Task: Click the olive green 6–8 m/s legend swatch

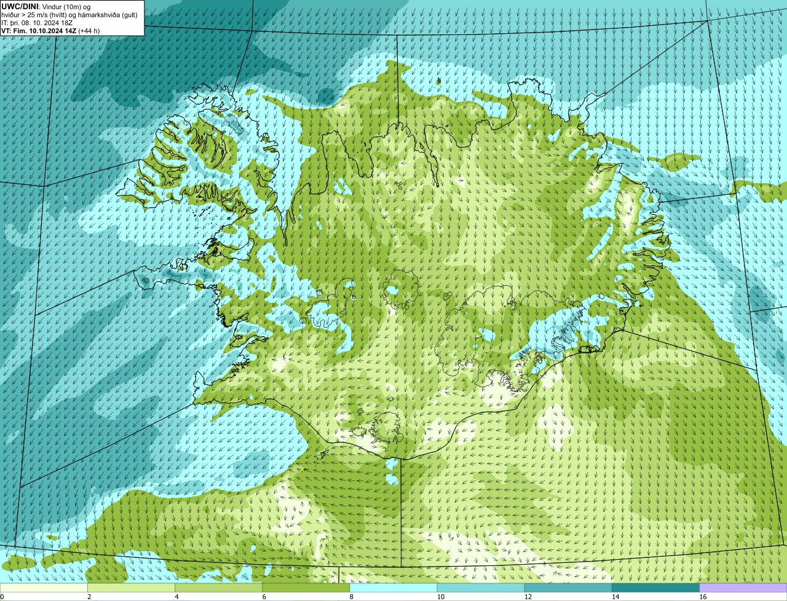Action: [306, 587]
